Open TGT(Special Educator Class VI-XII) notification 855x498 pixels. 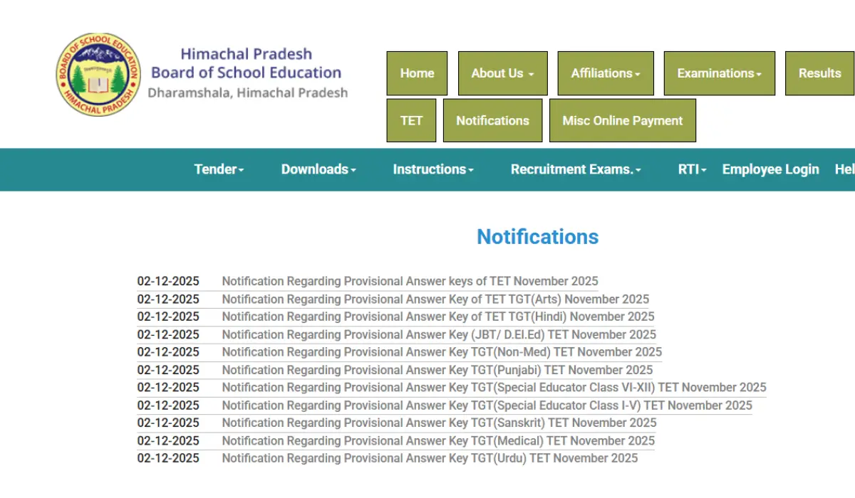coord(494,387)
